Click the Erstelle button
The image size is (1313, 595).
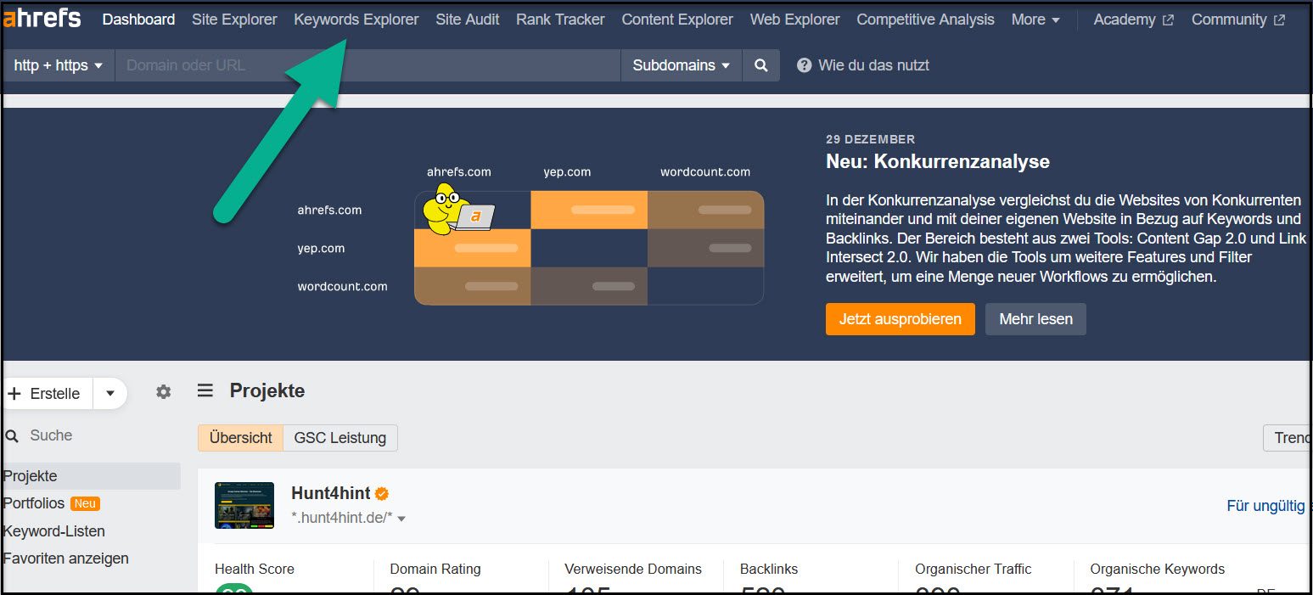point(48,394)
